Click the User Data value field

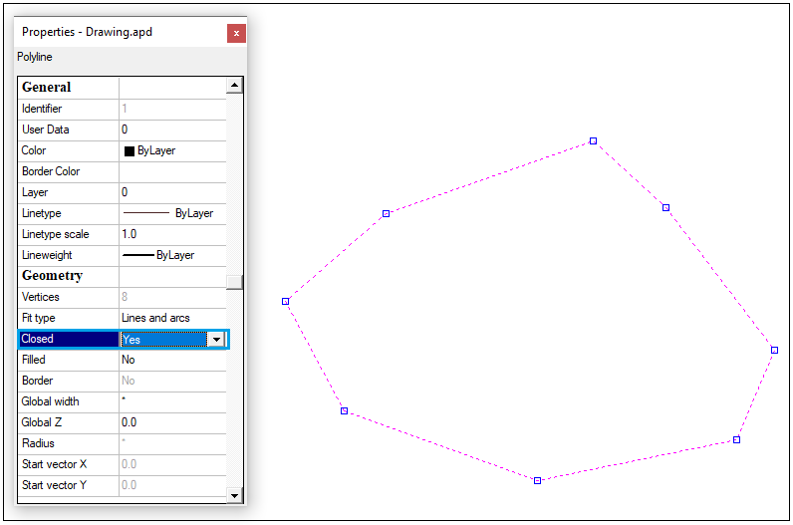coord(171,130)
